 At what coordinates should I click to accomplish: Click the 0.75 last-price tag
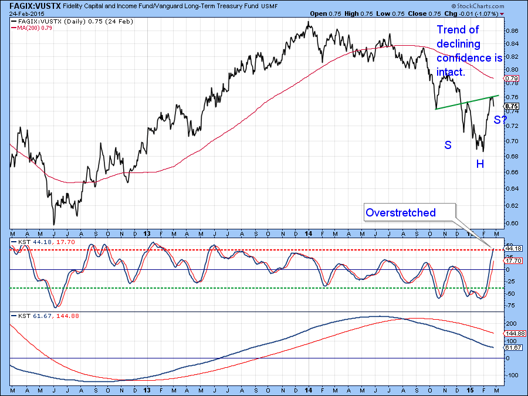(x=512, y=106)
